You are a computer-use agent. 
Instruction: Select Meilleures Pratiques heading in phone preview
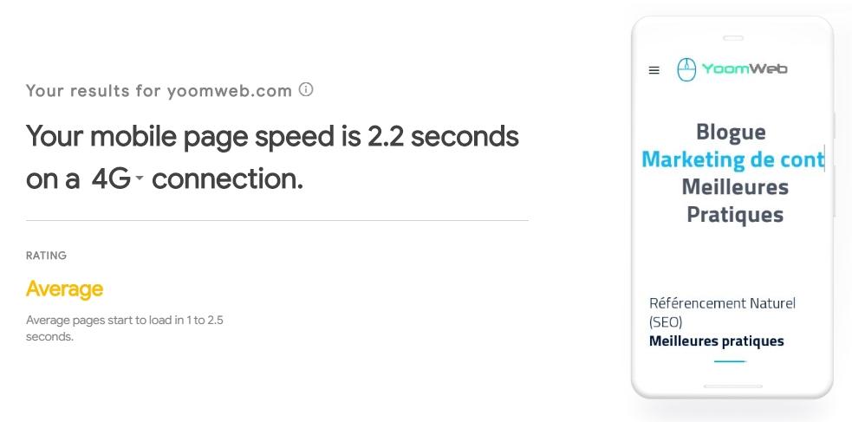coord(734,200)
